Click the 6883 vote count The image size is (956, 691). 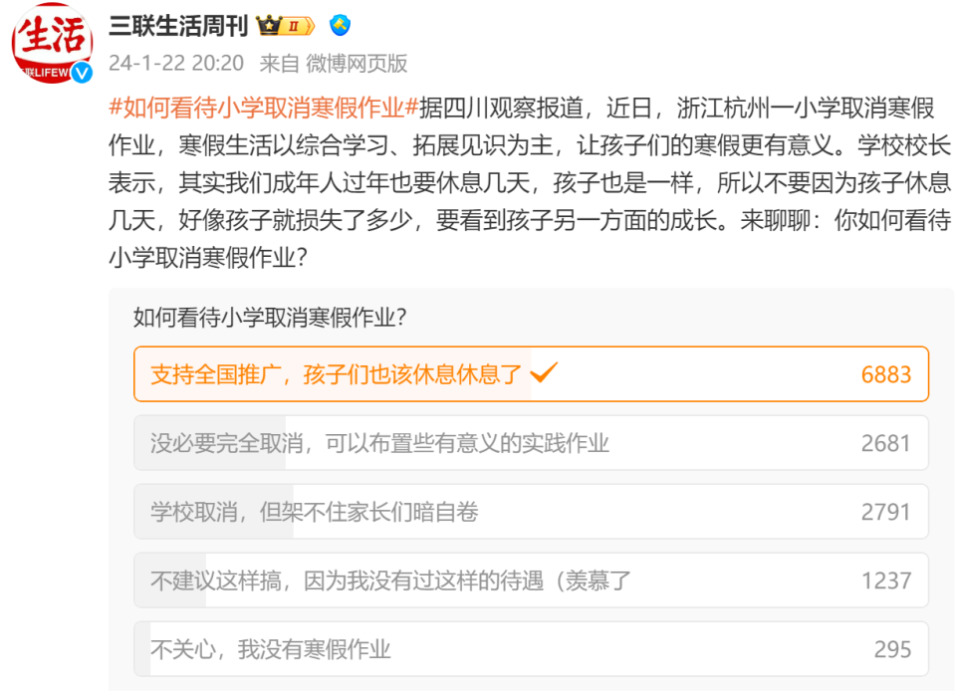click(886, 374)
